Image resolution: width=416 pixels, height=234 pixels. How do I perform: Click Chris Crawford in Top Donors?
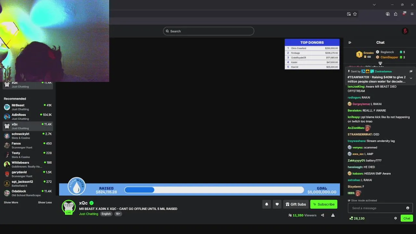pyautogui.click(x=299, y=48)
